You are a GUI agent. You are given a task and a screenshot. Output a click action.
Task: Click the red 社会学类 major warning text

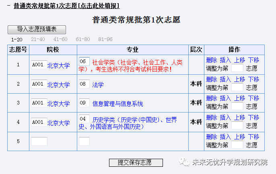point(130,66)
